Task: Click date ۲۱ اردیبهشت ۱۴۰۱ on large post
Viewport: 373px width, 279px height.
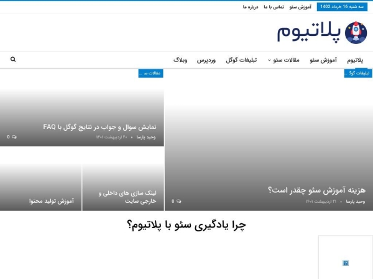Action: point(321,201)
